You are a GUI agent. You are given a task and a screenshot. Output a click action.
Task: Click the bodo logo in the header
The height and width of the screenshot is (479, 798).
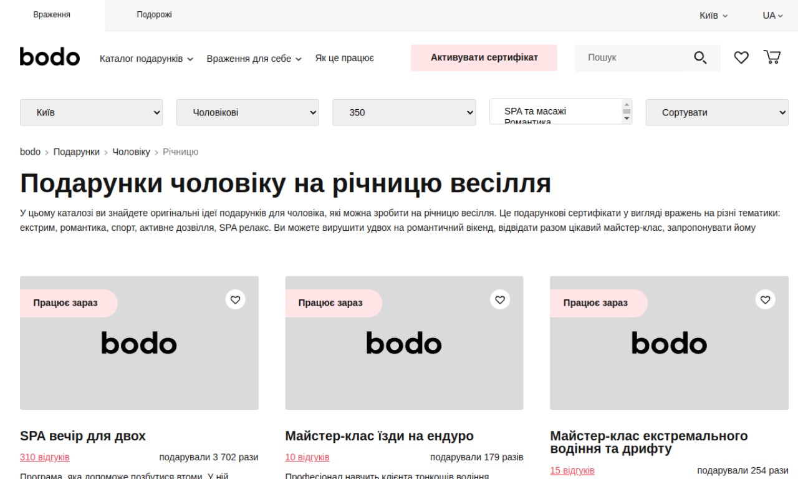click(50, 57)
